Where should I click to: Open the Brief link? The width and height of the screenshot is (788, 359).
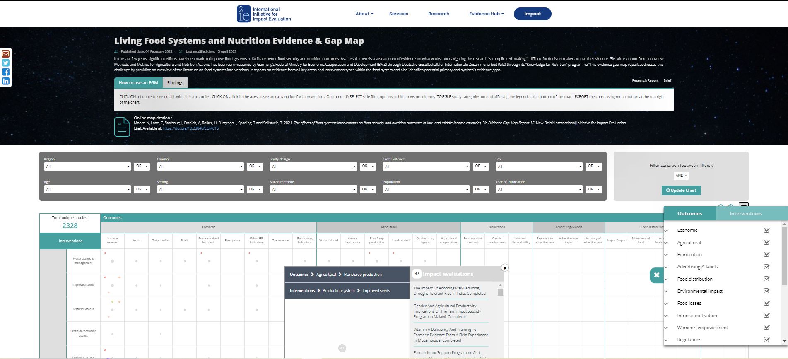pyautogui.click(x=667, y=80)
